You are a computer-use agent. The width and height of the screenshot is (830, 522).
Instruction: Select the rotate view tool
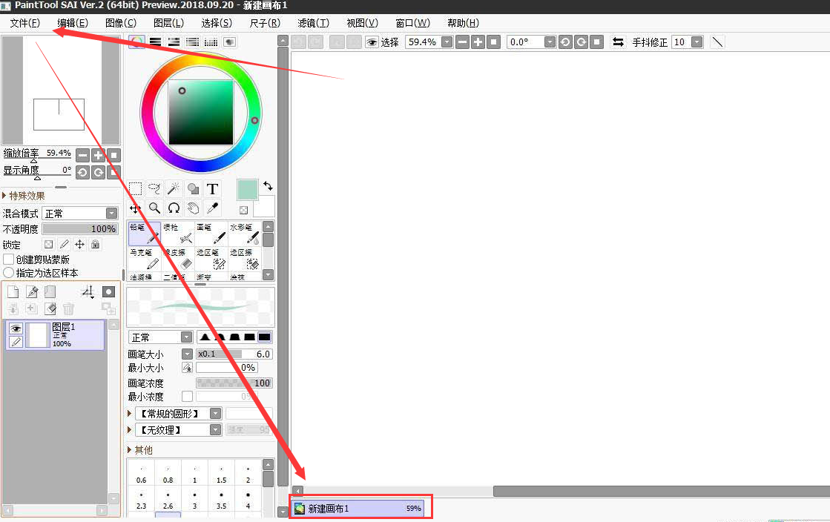click(174, 208)
